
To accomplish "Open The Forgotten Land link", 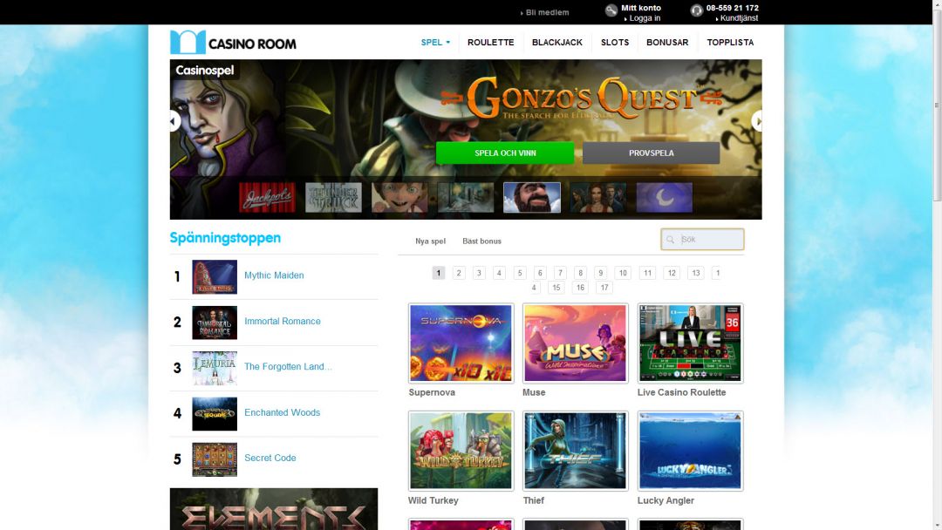I will [x=288, y=367].
